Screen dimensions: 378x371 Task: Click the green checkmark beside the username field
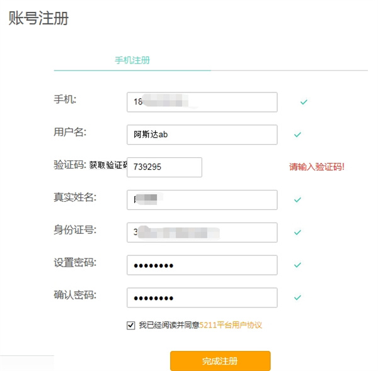pyautogui.click(x=297, y=135)
